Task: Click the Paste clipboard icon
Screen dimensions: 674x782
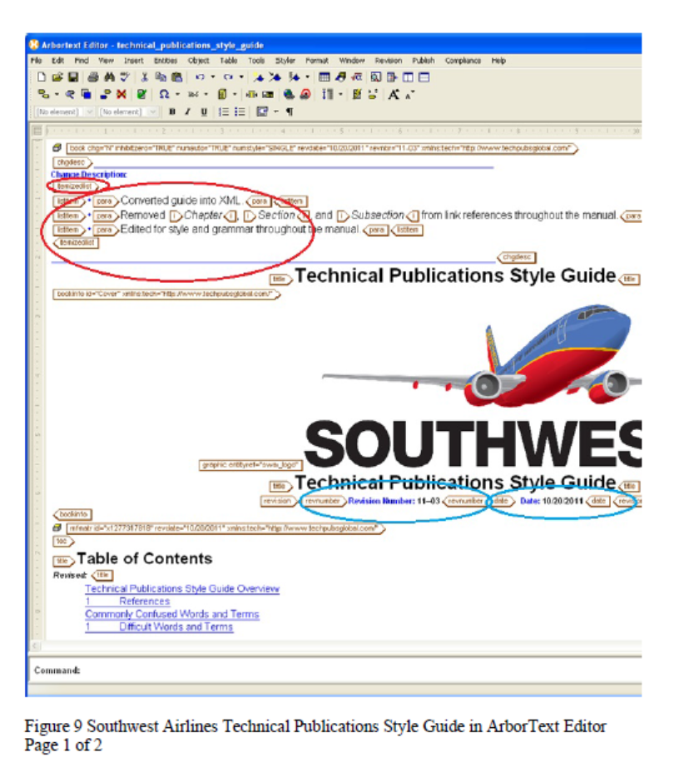Action: click(176, 77)
